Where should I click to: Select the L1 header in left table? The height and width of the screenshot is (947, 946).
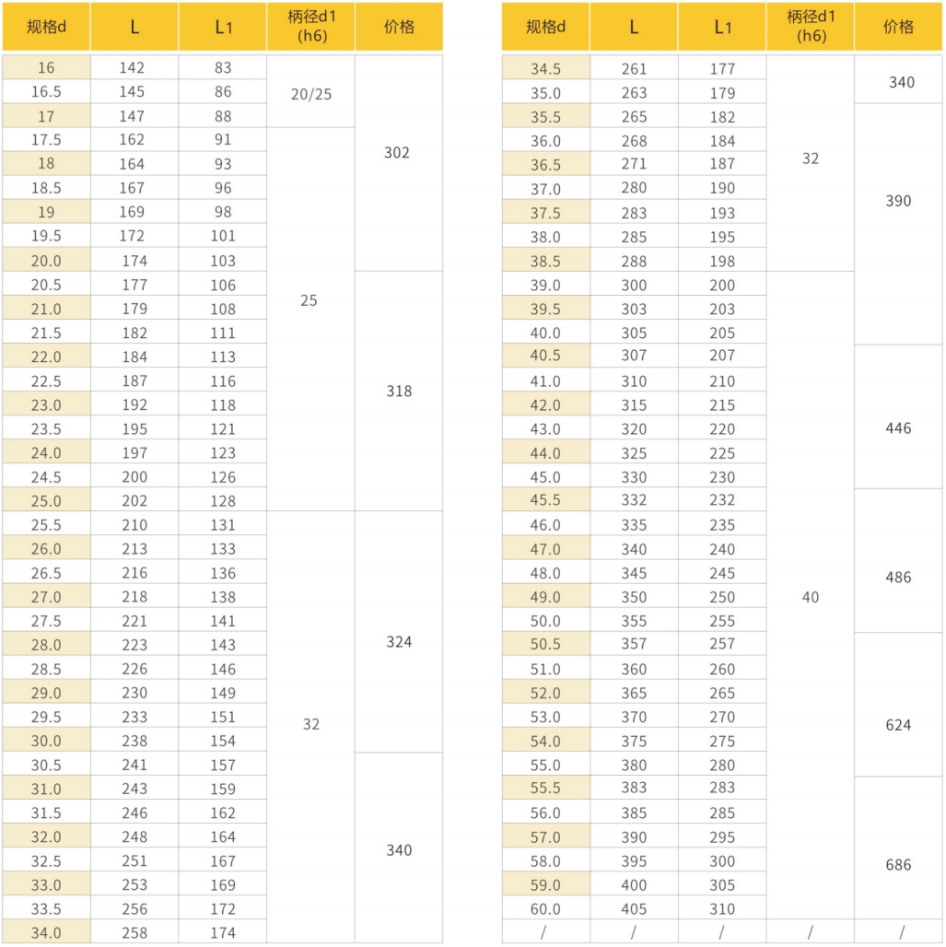click(x=223, y=27)
